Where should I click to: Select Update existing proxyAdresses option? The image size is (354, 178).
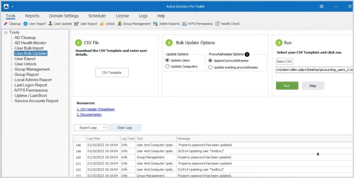tap(210, 67)
